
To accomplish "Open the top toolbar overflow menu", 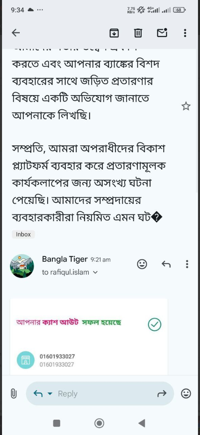I will coord(185,33).
